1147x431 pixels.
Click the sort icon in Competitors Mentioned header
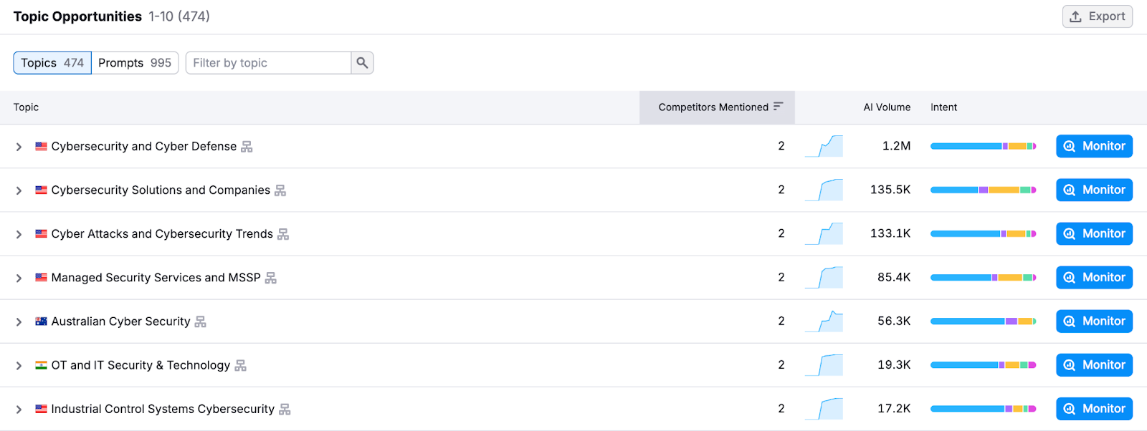point(779,107)
